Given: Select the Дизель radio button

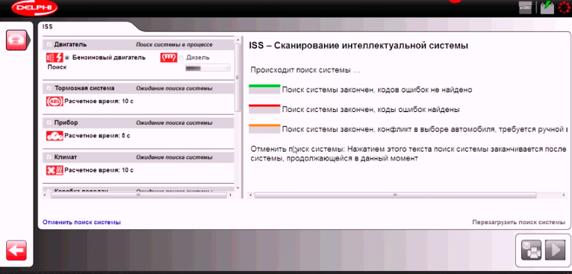Looking at the screenshot, I should point(181,57).
